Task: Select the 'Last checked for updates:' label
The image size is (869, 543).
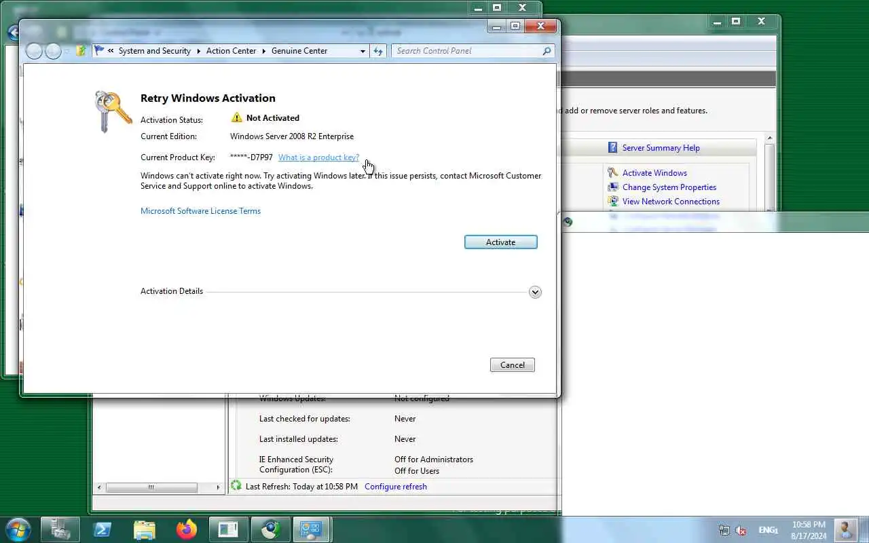Action: [x=305, y=419]
